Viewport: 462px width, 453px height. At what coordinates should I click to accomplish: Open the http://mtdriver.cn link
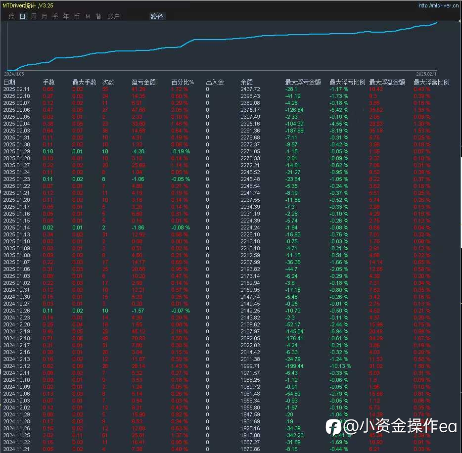[x=438, y=5]
